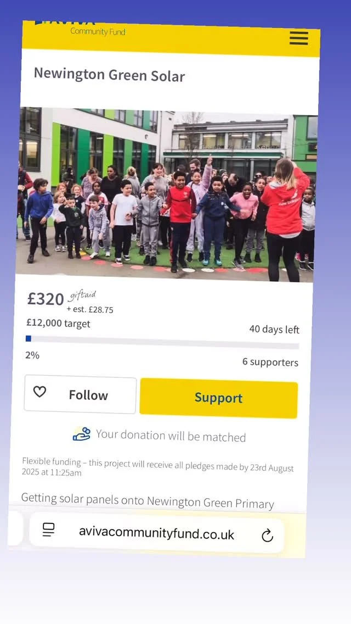Click the £320 raised amount

[x=46, y=299]
